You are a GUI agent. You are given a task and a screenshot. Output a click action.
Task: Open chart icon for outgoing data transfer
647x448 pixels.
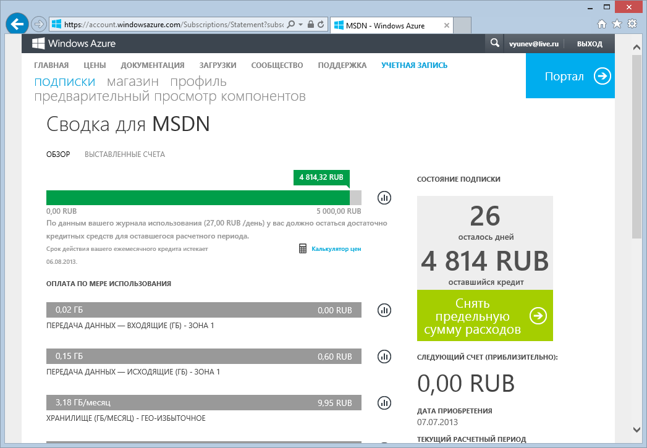click(384, 356)
